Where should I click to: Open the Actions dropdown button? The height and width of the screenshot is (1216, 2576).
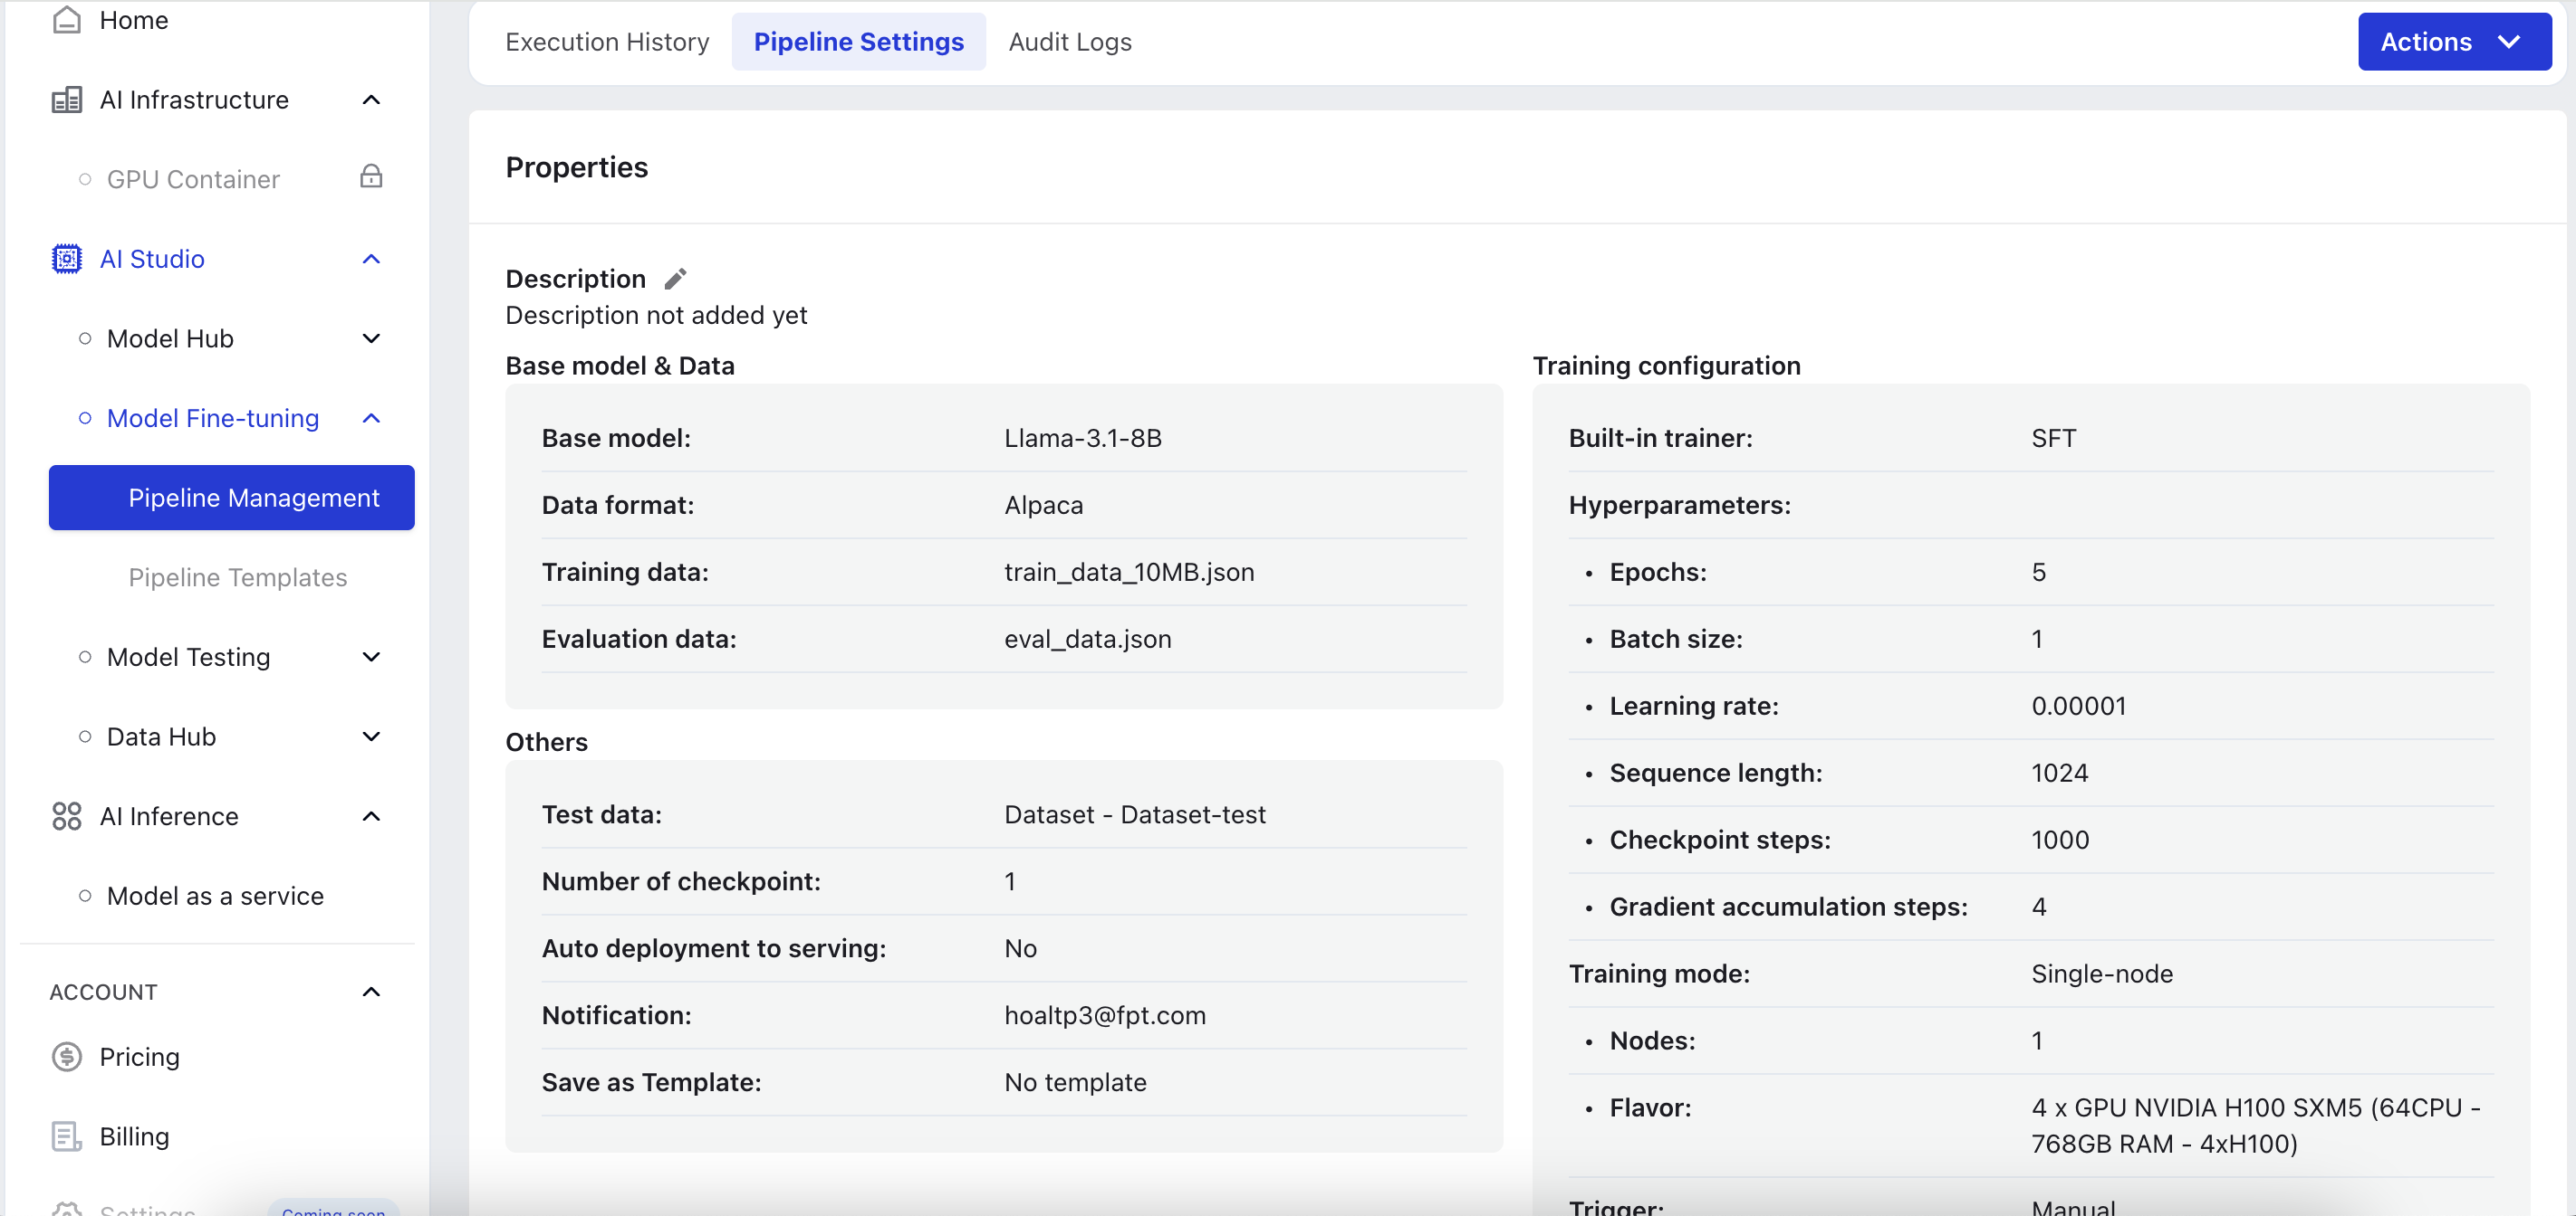tap(2454, 42)
